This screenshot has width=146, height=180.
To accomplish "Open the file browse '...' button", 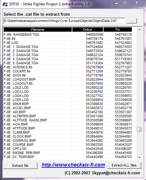I will [x=132, y=21].
